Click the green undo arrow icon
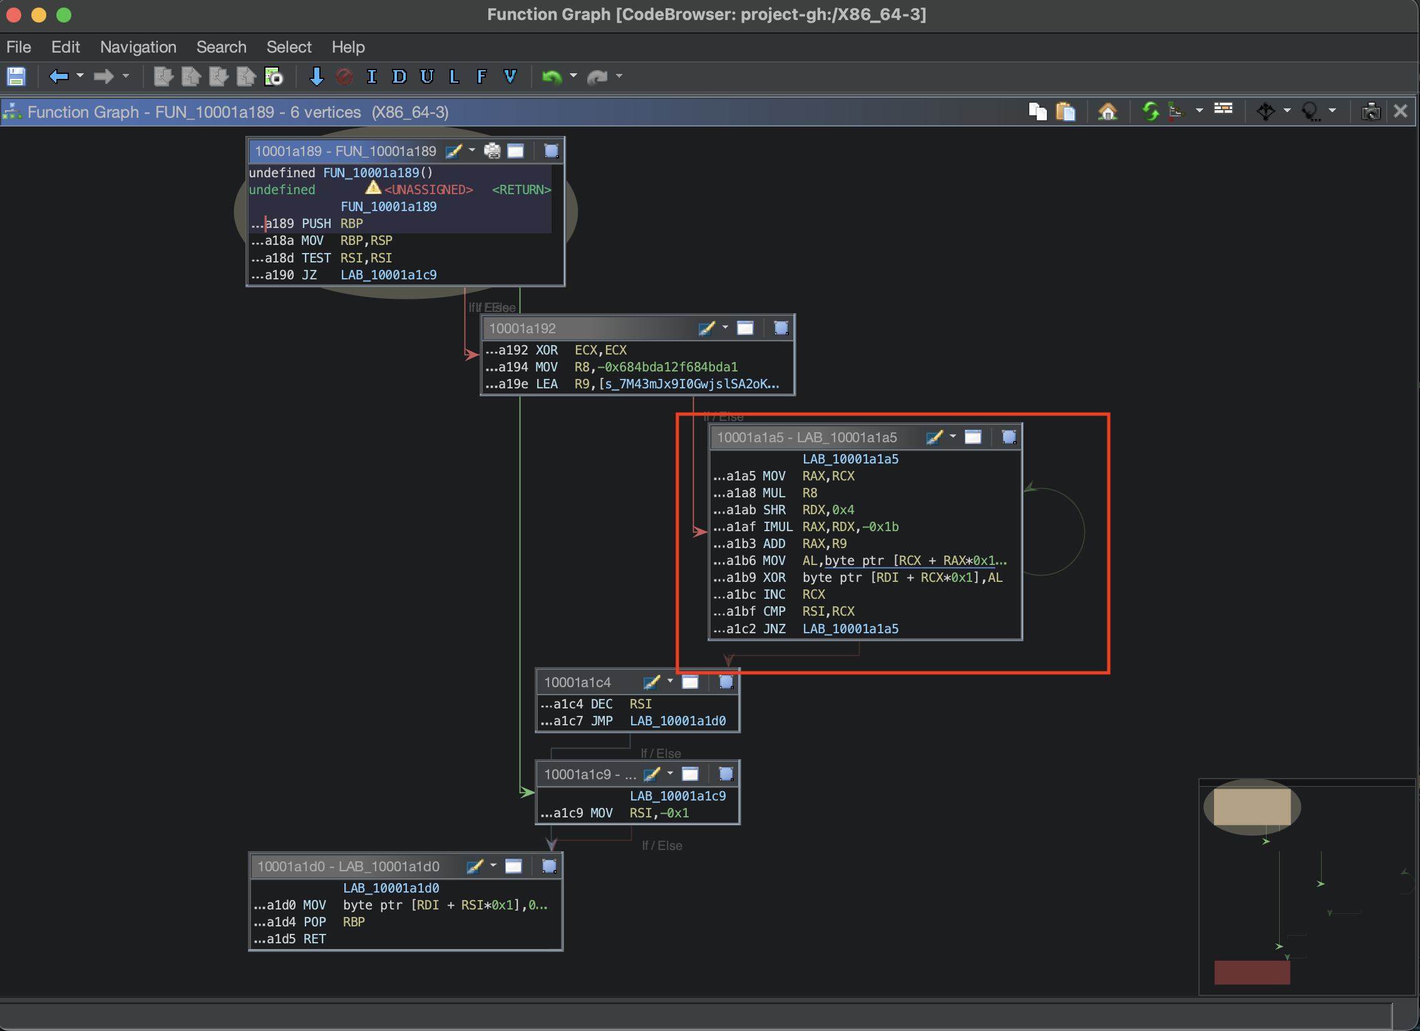The width and height of the screenshot is (1420, 1031). click(x=552, y=76)
